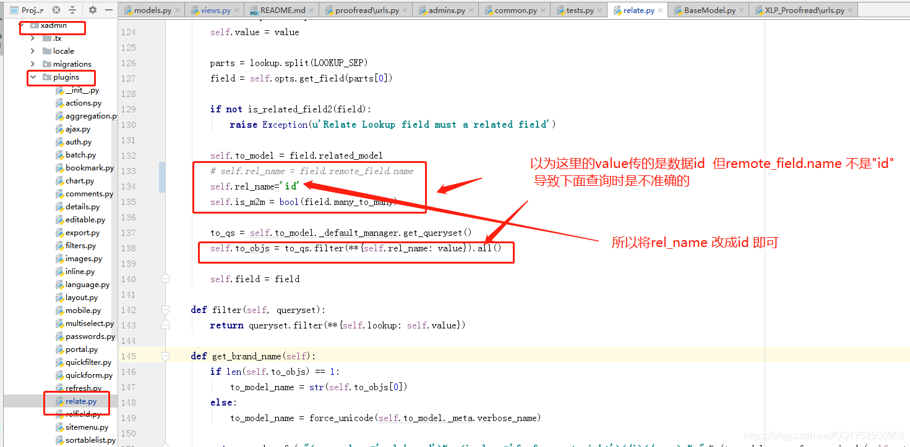Click gutter line number 138

[128, 248]
